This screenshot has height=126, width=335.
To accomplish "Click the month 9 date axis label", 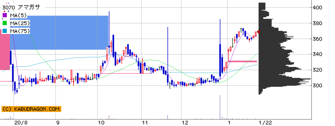I will pos(58,122).
